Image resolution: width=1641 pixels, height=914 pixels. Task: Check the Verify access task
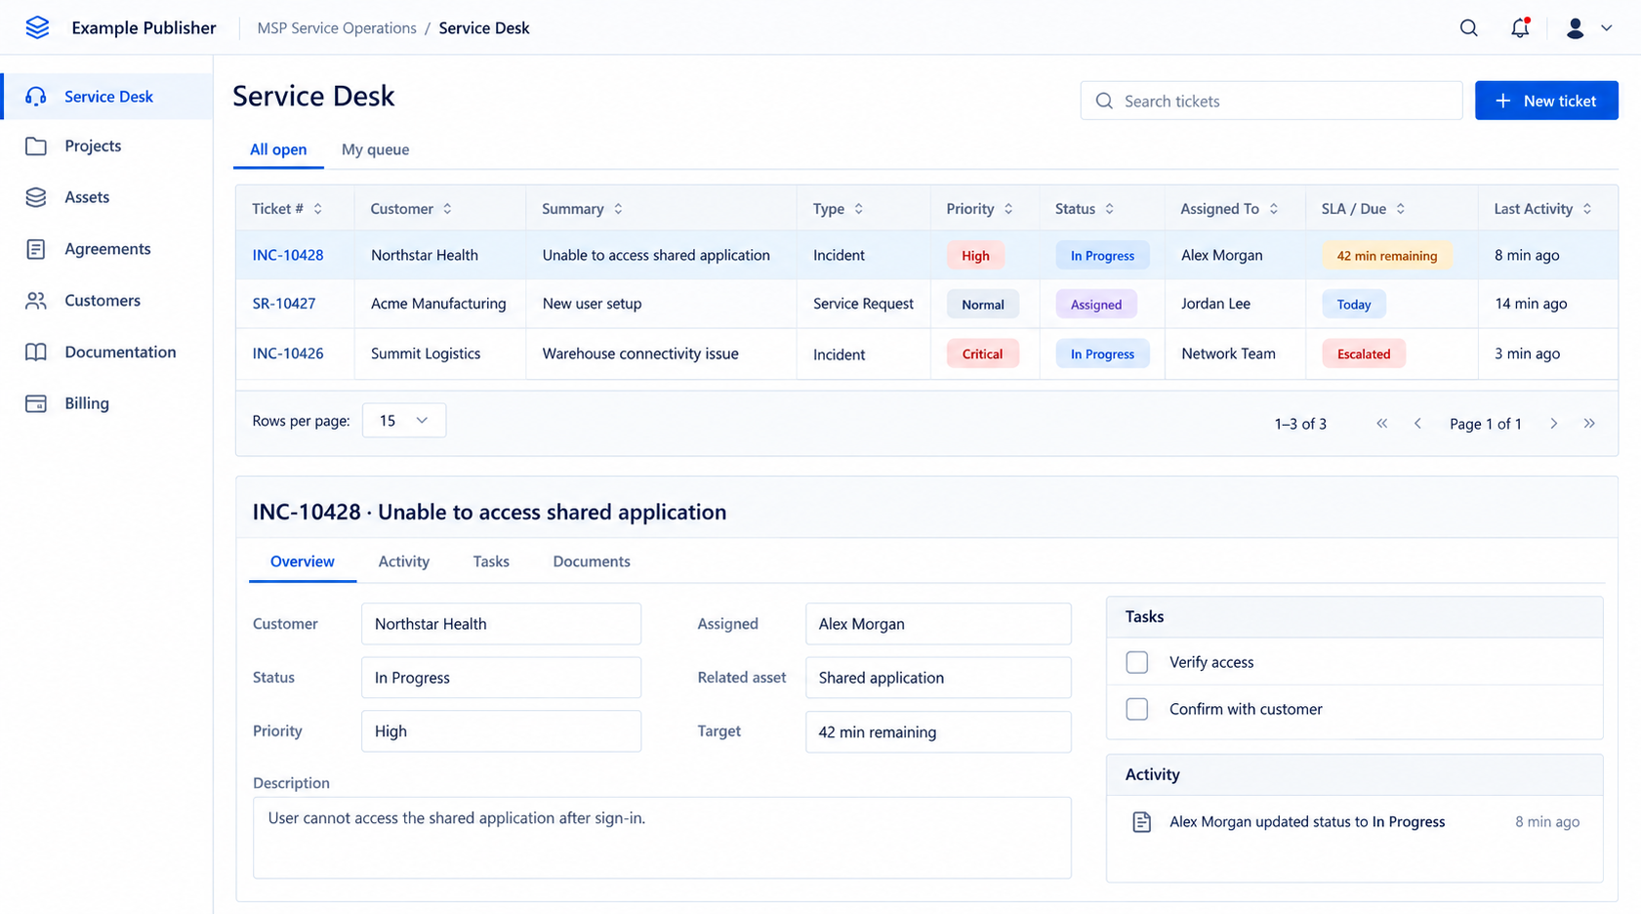tap(1136, 662)
